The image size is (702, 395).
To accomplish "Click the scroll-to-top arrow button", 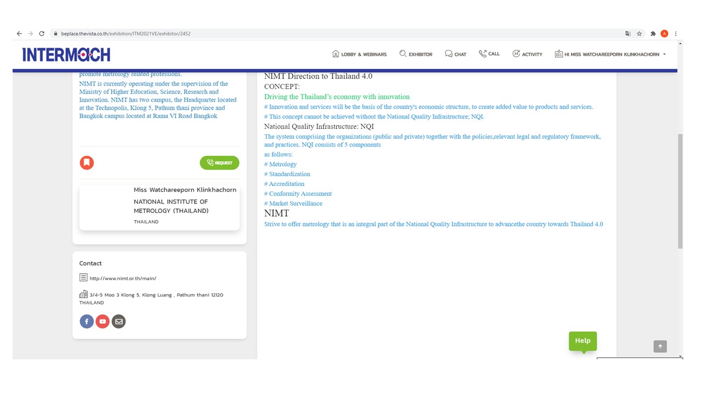I will pyautogui.click(x=660, y=346).
